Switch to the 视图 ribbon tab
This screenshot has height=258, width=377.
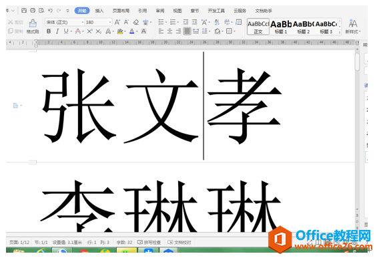(177, 11)
